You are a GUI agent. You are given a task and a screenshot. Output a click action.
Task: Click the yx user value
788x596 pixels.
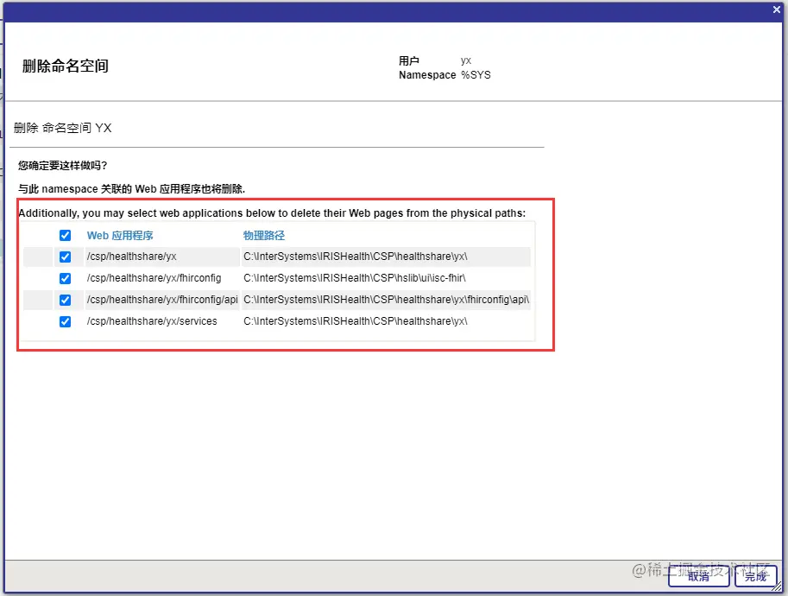tap(466, 60)
